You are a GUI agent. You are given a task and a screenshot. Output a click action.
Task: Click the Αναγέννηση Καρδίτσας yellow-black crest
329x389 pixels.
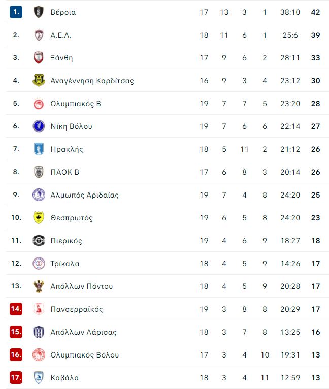pyautogui.click(x=39, y=80)
